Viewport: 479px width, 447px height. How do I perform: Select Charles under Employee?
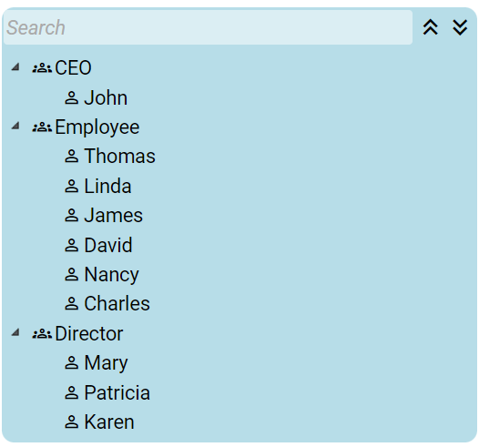(117, 303)
